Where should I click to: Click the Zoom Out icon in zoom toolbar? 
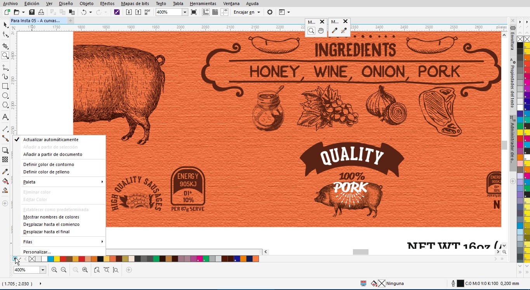(x=64, y=270)
